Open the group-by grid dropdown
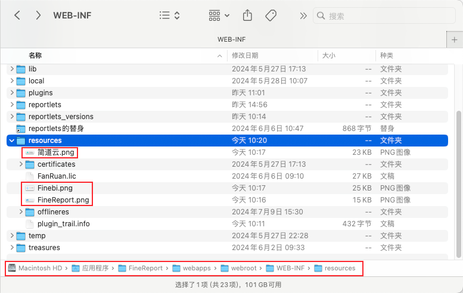Image resolution: width=463 pixels, height=293 pixels. [219, 15]
